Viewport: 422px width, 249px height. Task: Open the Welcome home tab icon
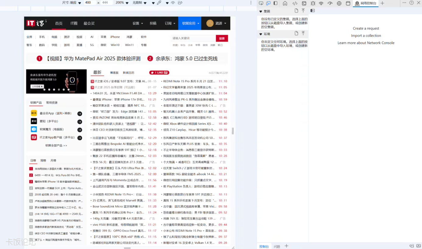point(285,3)
